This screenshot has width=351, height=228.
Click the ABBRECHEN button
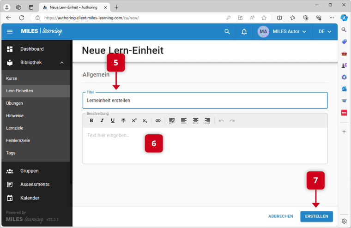click(x=280, y=216)
